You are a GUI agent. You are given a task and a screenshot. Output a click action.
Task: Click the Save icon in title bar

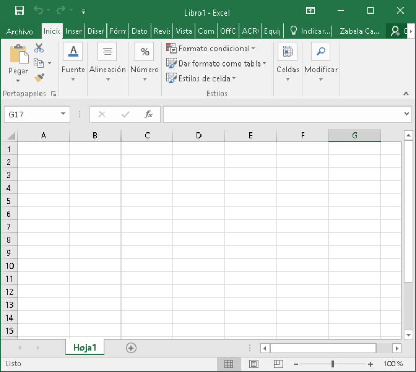19,11
